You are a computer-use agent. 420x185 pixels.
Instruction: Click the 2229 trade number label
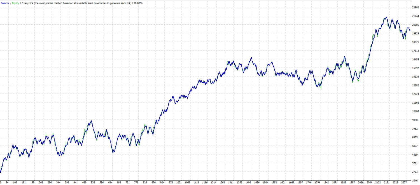tap(395, 182)
